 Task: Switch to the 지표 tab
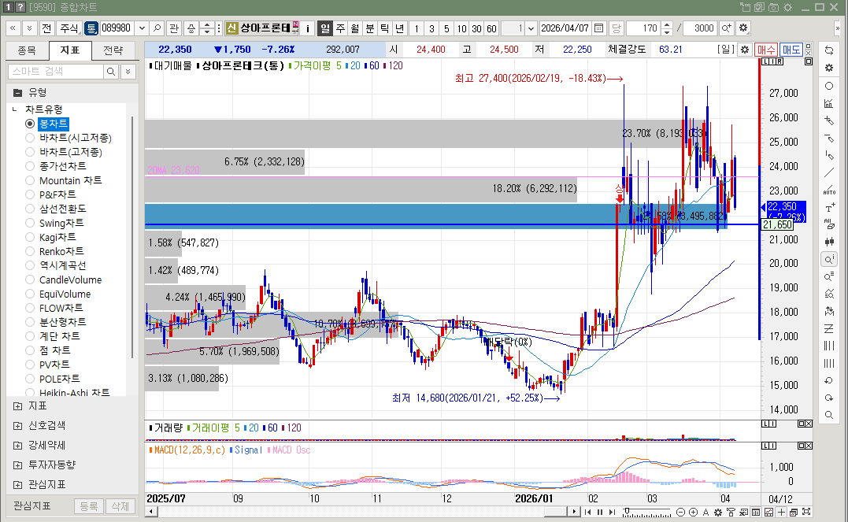click(70, 50)
